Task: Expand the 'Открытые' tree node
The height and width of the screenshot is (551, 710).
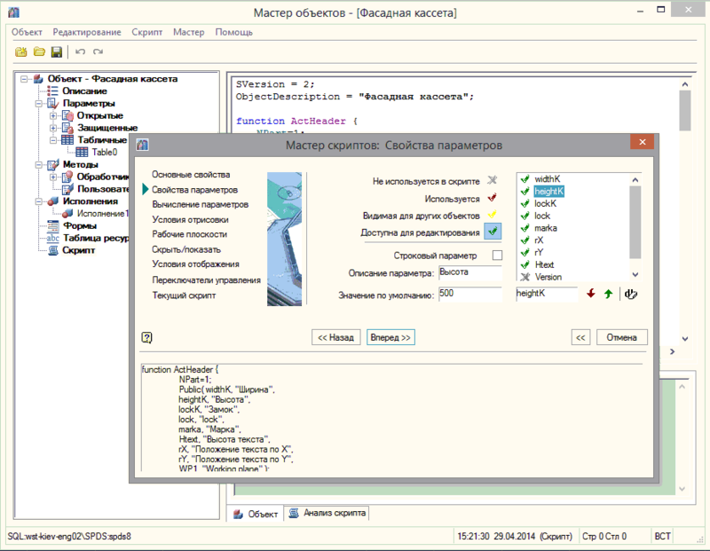Action: [53, 115]
